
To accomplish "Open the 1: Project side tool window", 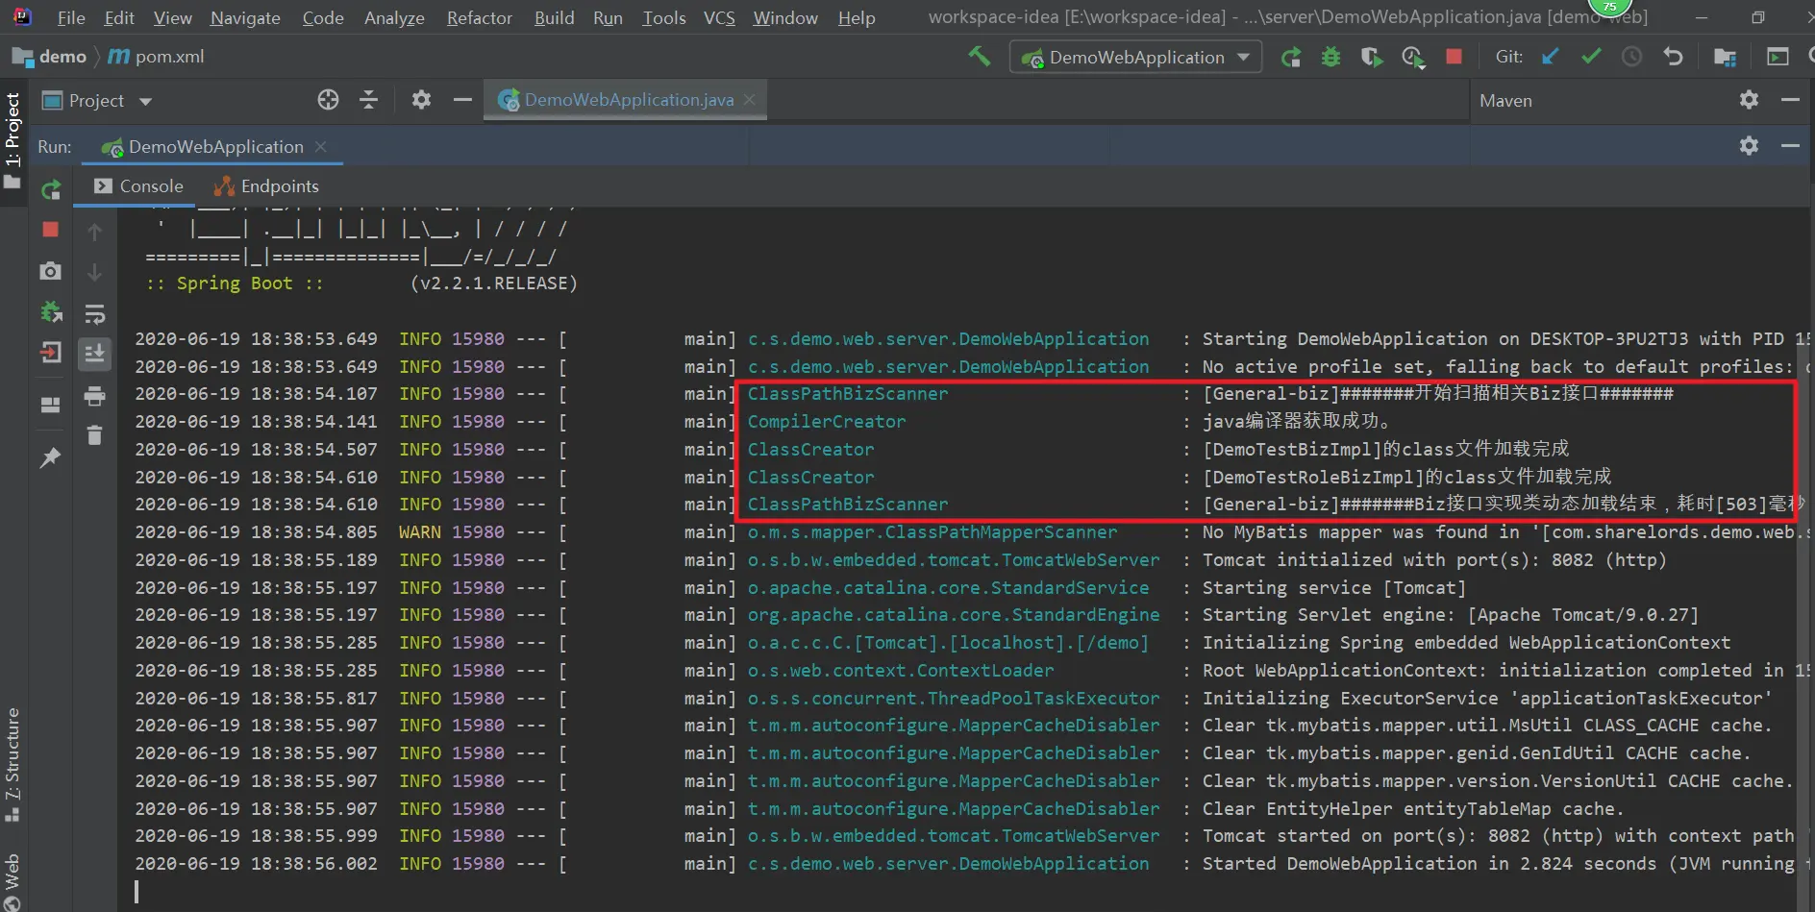I will coord(12,139).
